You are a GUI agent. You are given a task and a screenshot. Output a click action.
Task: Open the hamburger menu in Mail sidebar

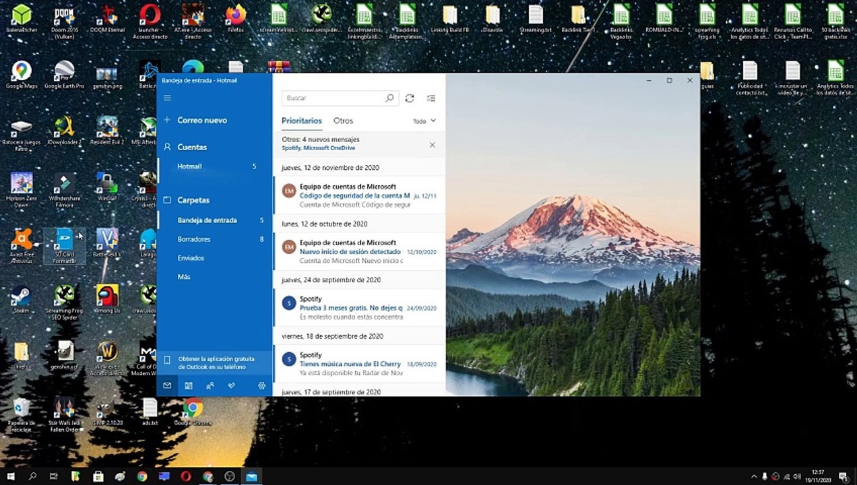pyautogui.click(x=167, y=98)
